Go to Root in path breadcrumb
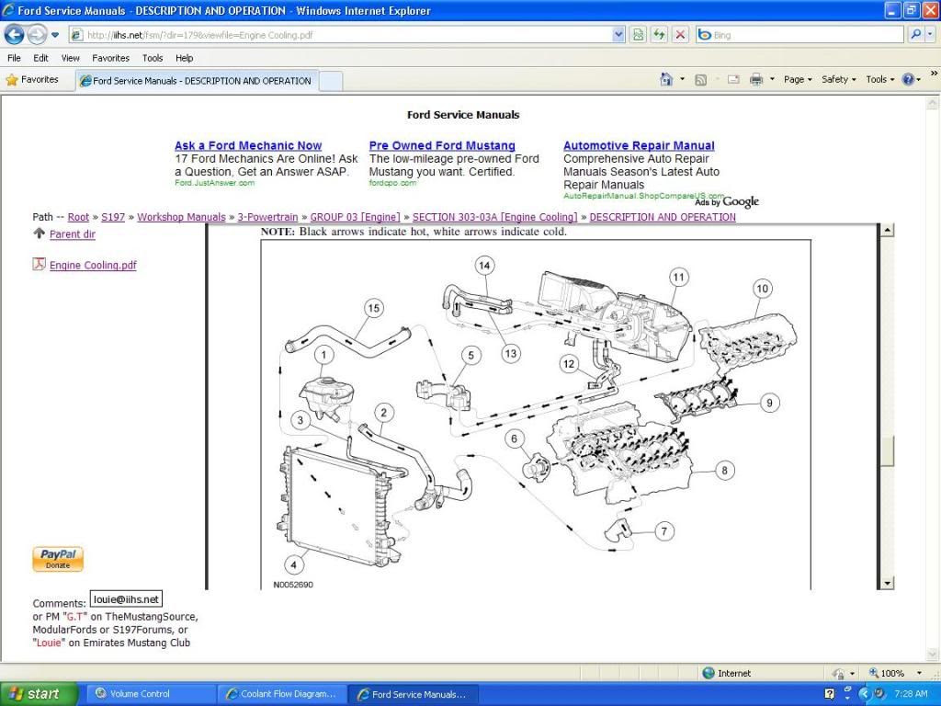Image resolution: width=941 pixels, height=706 pixels. 78,217
